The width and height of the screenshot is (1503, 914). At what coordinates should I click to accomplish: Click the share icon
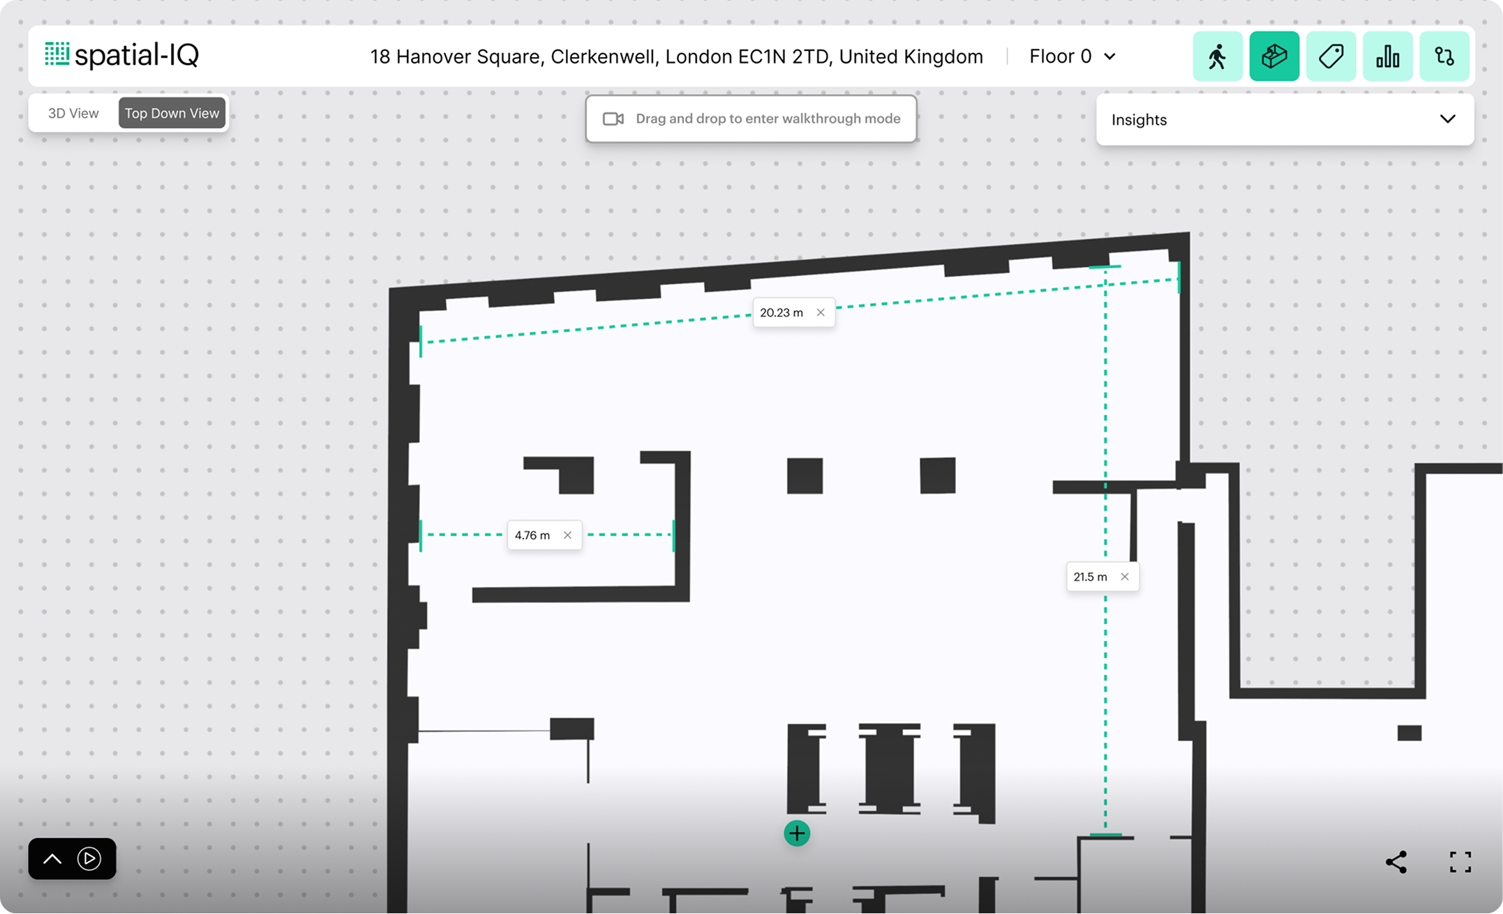[x=1396, y=862]
